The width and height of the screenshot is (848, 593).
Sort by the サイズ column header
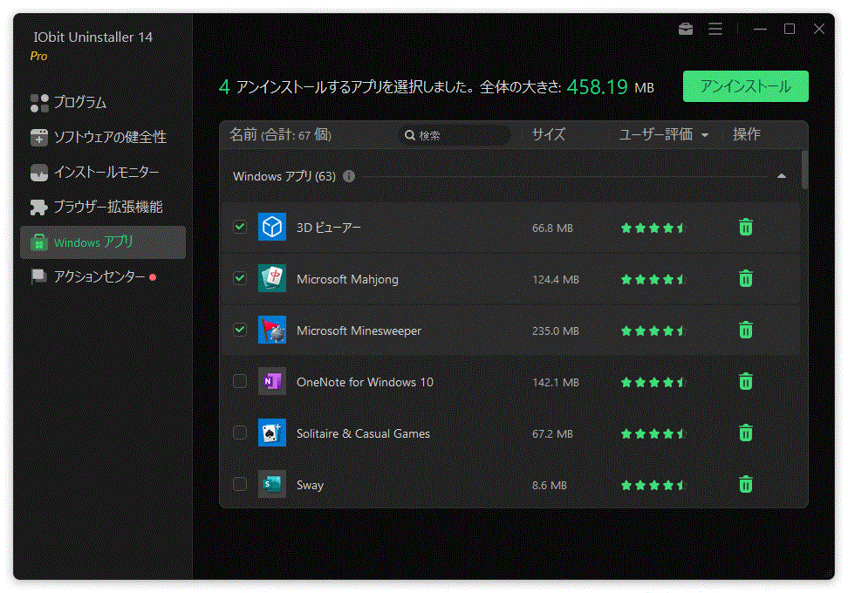click(549, 134)
